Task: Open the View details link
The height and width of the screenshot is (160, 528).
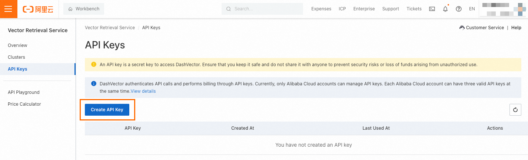Action: [x=143, y=91]
